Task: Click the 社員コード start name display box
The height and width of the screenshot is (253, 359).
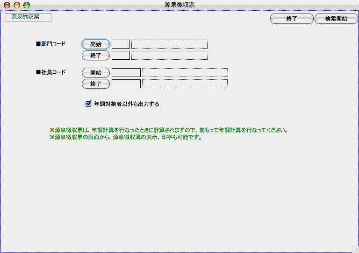Action: tap(185, 73)
